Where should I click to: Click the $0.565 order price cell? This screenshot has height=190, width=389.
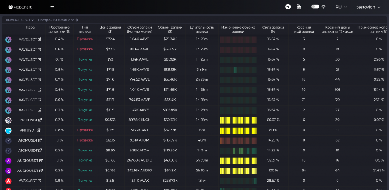(x=110, y=120)
